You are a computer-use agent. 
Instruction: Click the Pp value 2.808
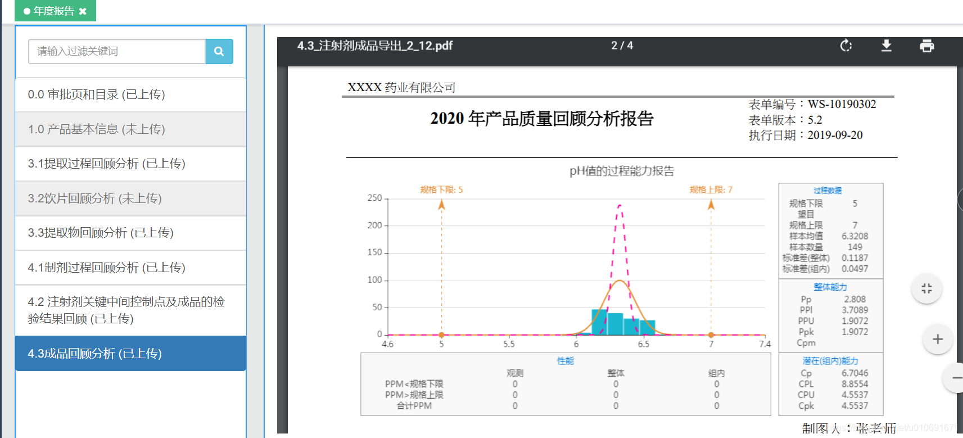coord(855,299)
